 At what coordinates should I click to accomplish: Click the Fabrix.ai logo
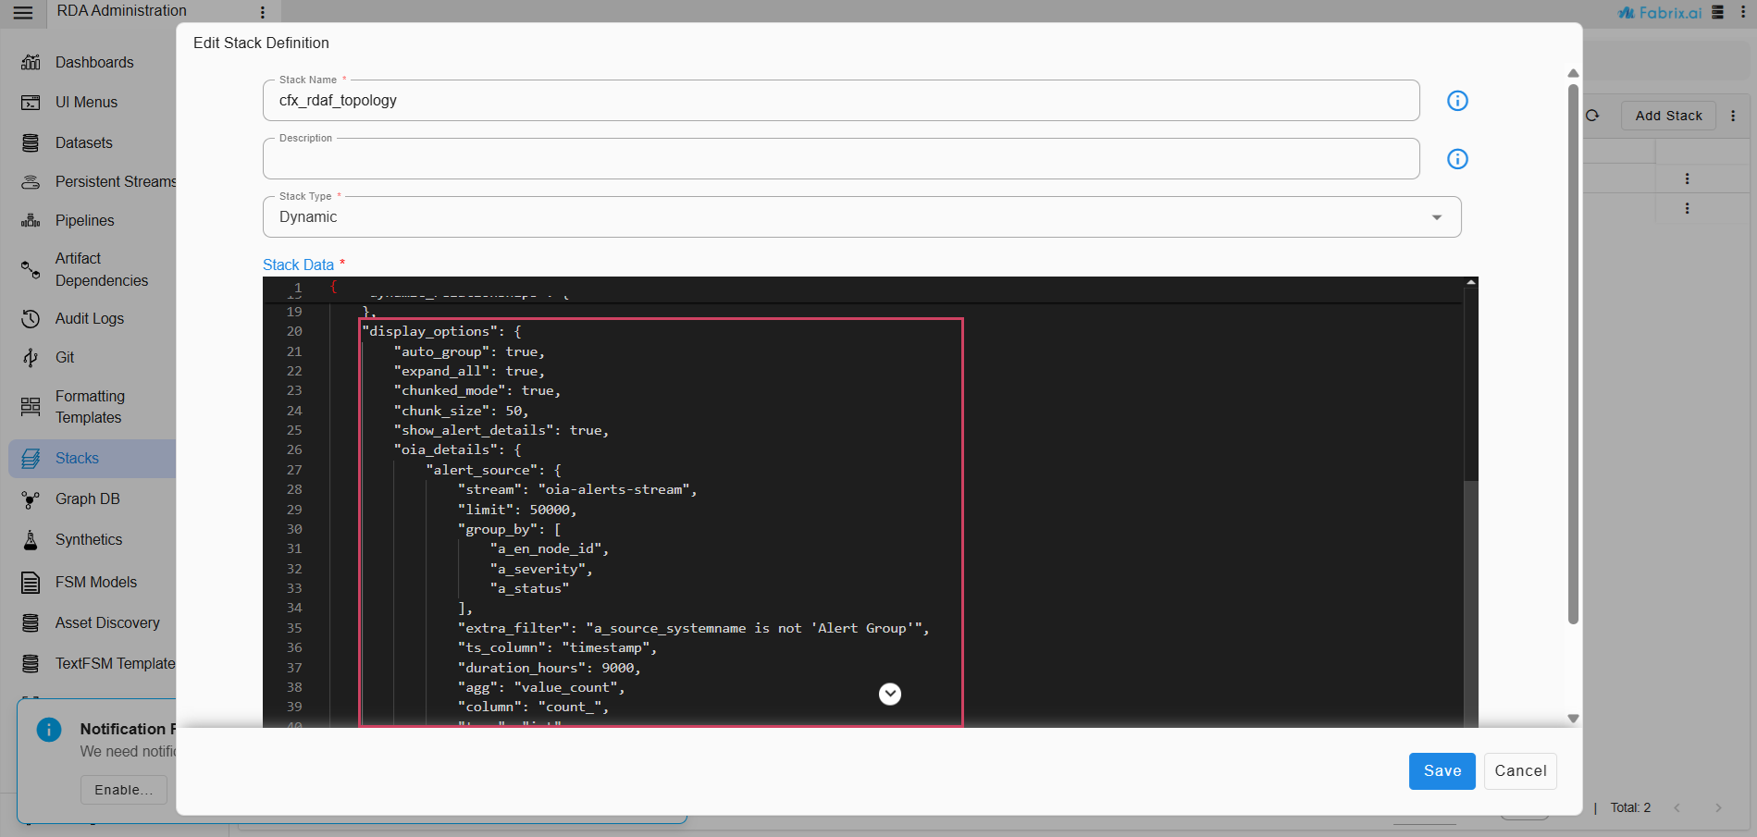(x=1660, y=12)
